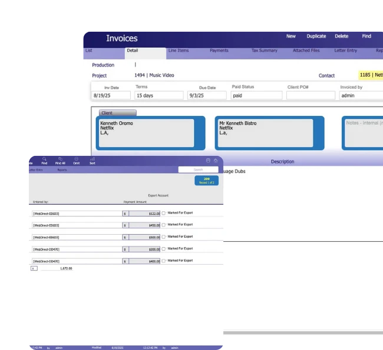Tick Marked For Export on the $400.00 row
383x350 pixels.
click(164, 261)
